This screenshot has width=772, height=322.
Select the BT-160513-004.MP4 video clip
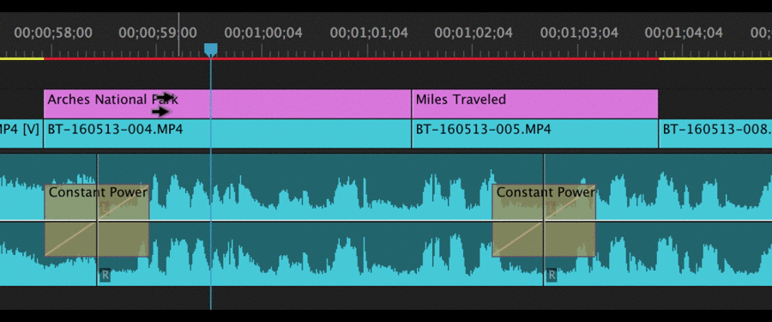point(227,133)
